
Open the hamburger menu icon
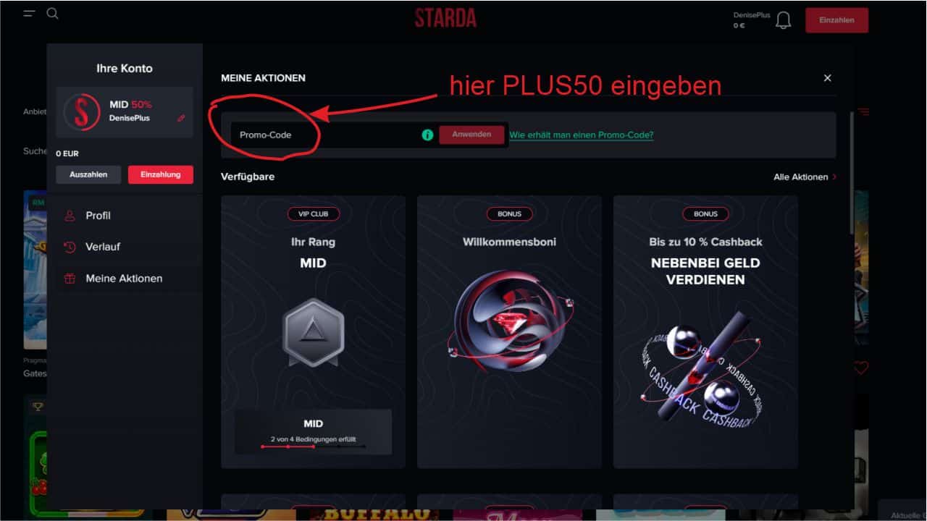coord(29,14)
